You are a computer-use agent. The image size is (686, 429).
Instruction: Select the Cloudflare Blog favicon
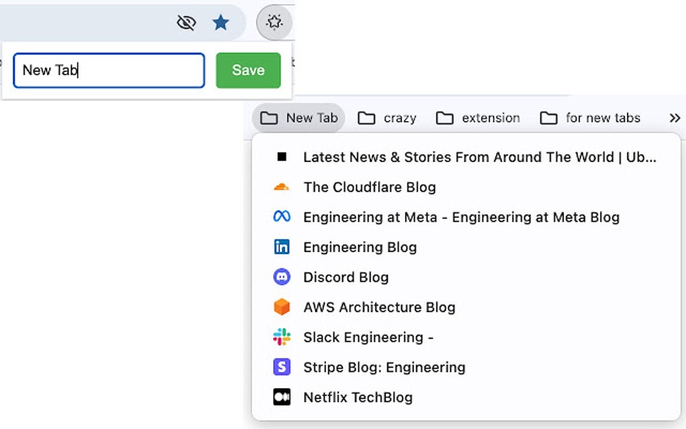[x=280, y=187]
